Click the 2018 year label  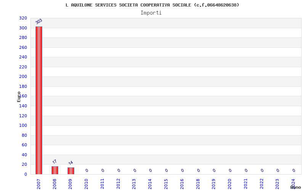click(198, 184)
